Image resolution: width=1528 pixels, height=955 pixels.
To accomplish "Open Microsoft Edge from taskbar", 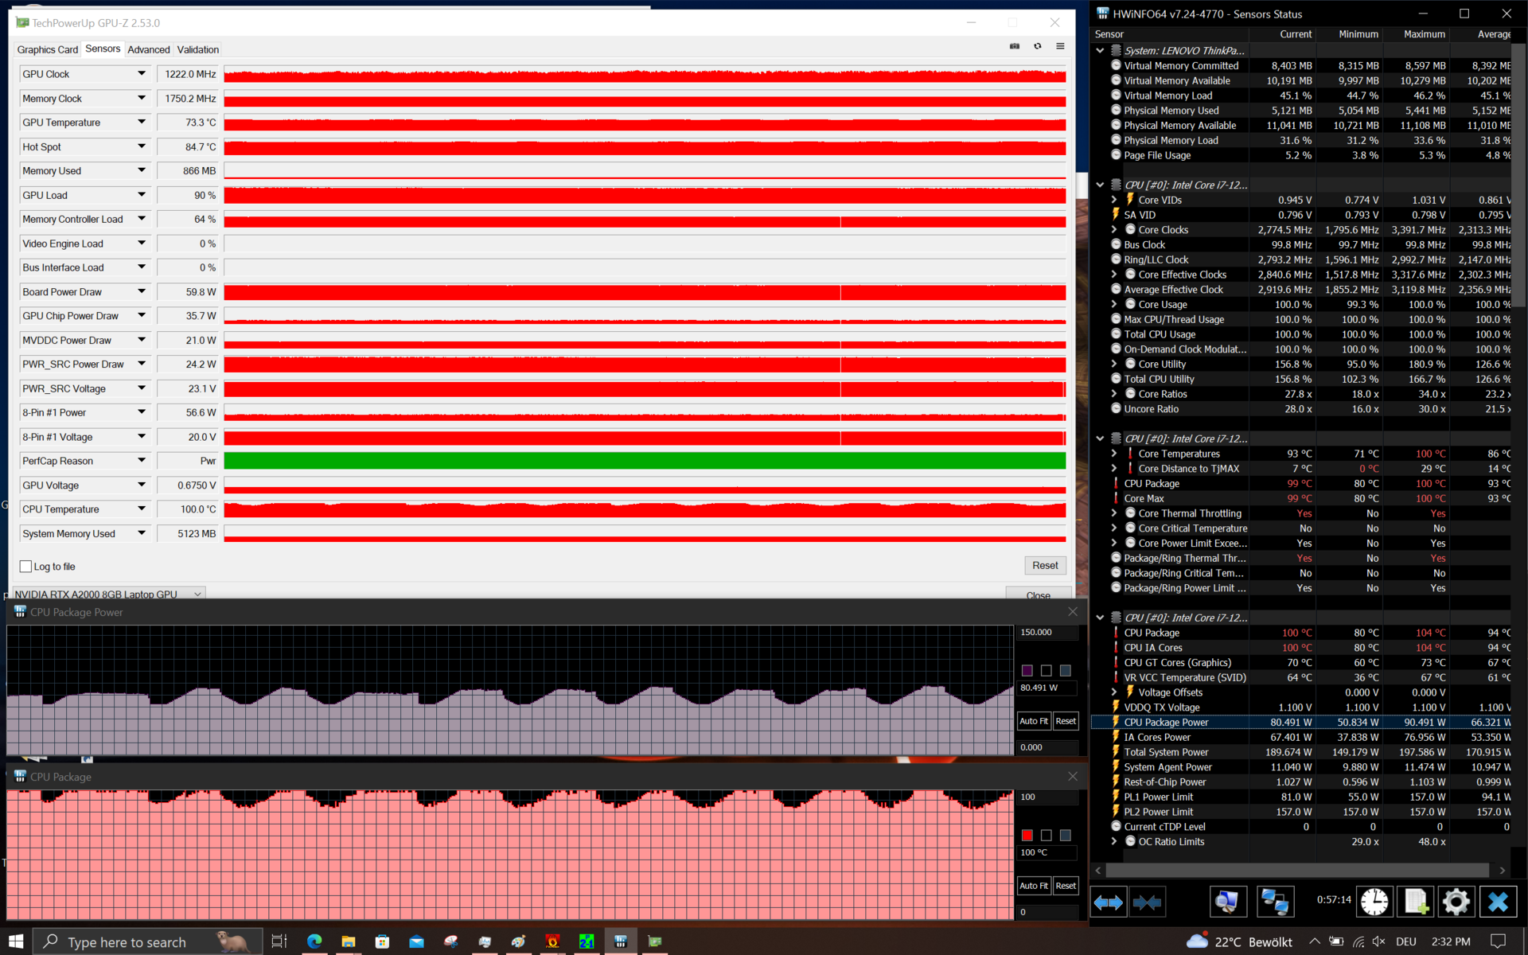I will click(314, 941).
